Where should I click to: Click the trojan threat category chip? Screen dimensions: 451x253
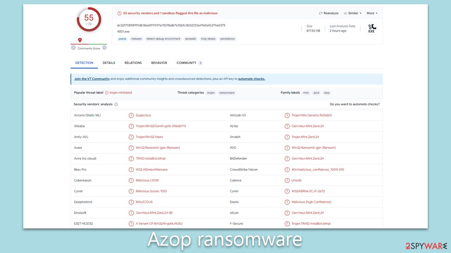(x=211, y=93)
